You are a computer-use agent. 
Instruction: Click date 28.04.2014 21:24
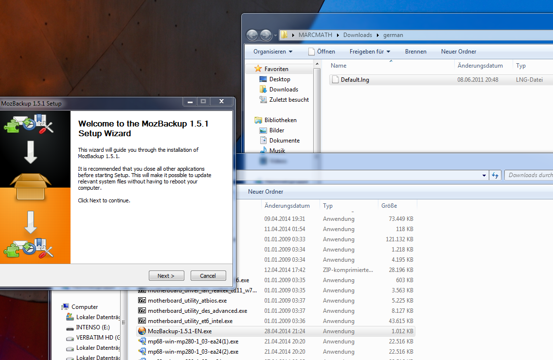285,331
